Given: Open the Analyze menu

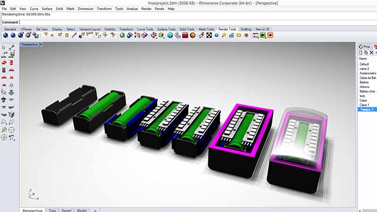Looking at the screenshot, I should click(132, 9).
